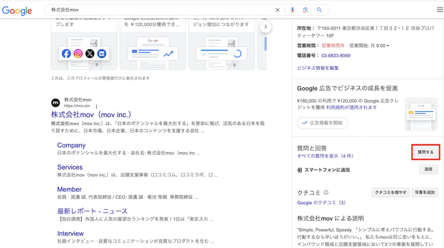Click the 送信 button for smartphone
Viewport: 444px width, 248px height.
pos(428,169)
